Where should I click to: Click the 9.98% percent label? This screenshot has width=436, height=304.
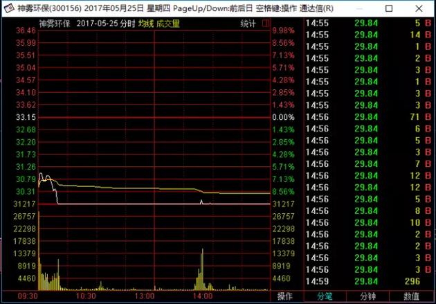pos(283,30)
